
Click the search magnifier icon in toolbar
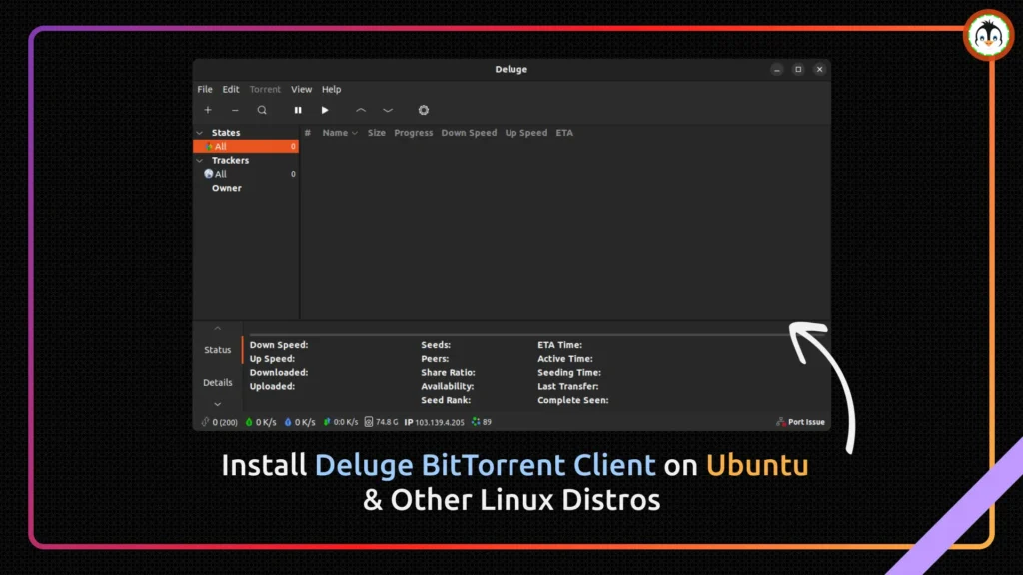pos(262,110)
